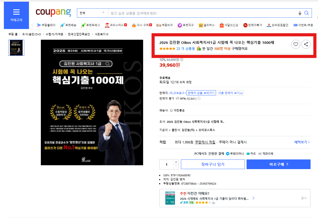
Task: Open recommended 2026 시대에듀 사회복지사 title
Action: tap(214, 199)
